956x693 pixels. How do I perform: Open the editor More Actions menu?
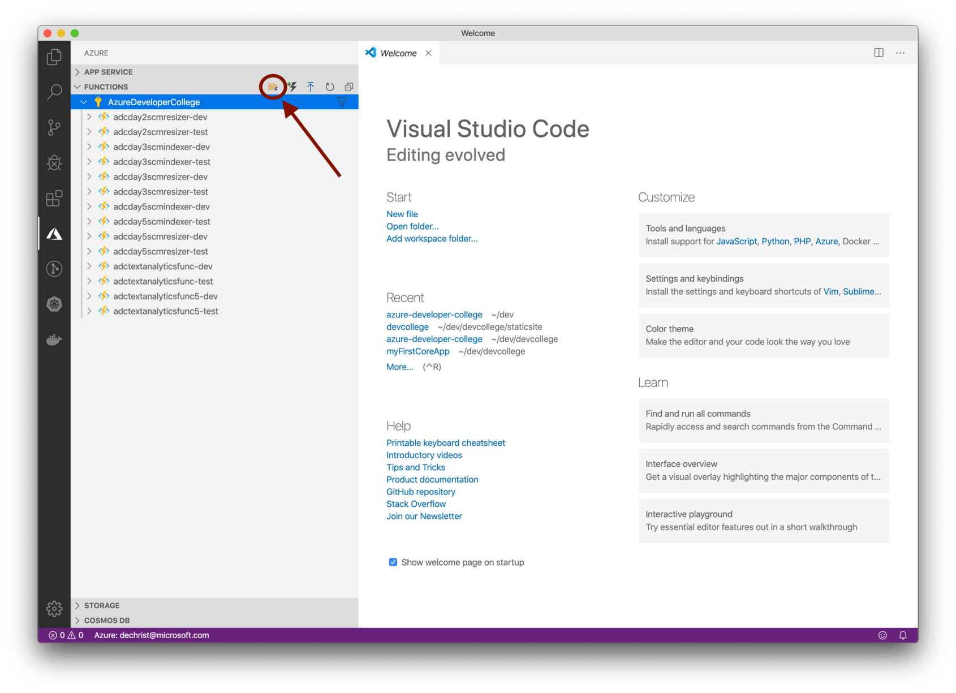900,53
